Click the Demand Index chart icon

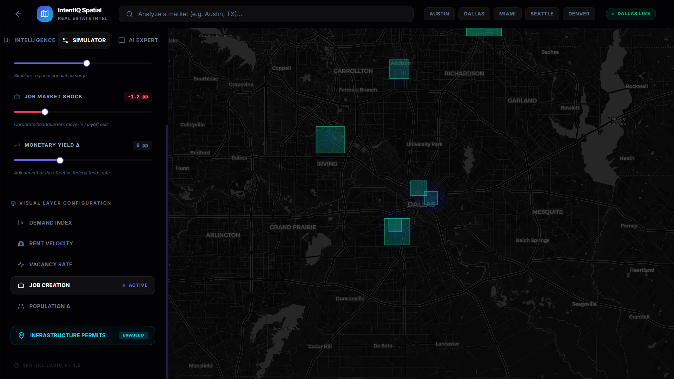pos(21,223)
